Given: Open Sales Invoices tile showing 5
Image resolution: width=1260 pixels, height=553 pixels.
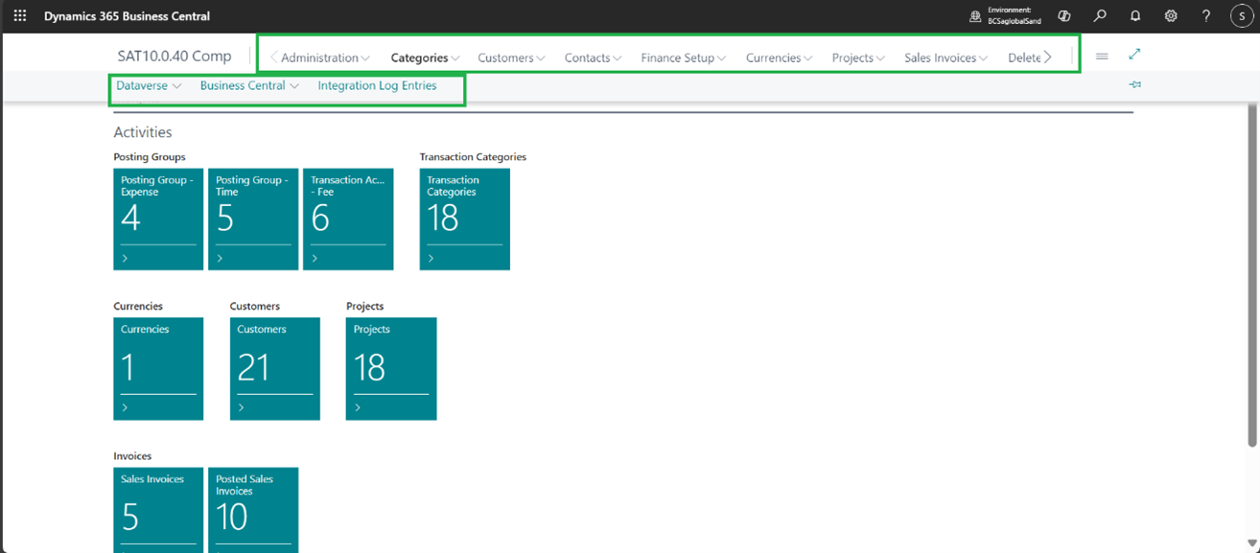Looking at the screenshot, I should (158, 510).
